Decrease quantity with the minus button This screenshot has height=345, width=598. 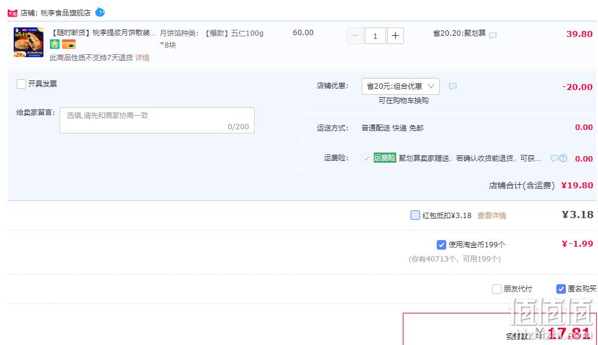pos(355,36)
